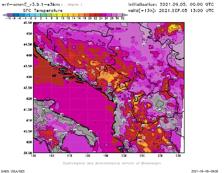Image resolution: width=224 pixels, height=173 pixels.
Task: Select the yellow 8 to 10 legend swatch
Action: click(x=60, y=15)
